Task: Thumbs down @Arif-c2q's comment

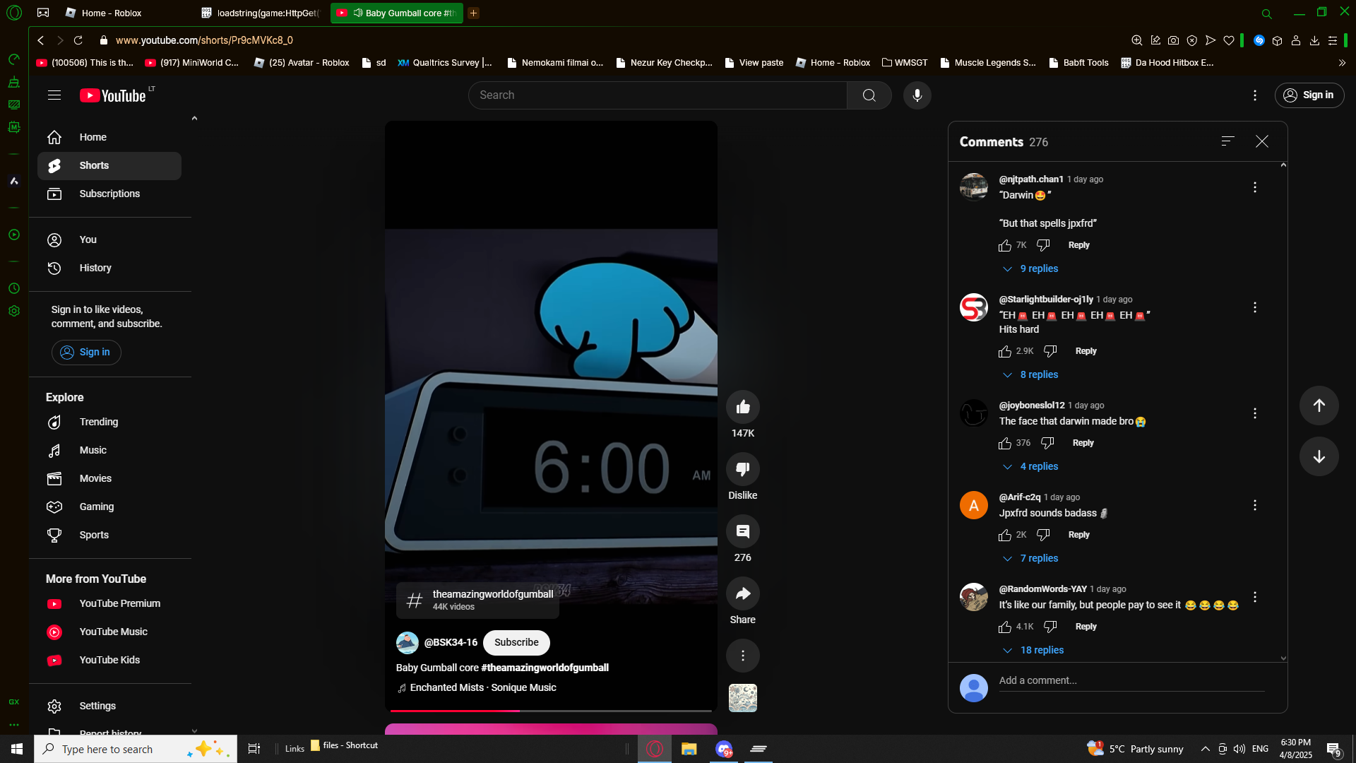Action: click(1043, 535)
